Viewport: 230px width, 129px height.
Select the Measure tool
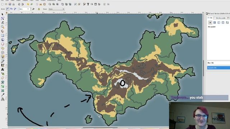point(3,31)
